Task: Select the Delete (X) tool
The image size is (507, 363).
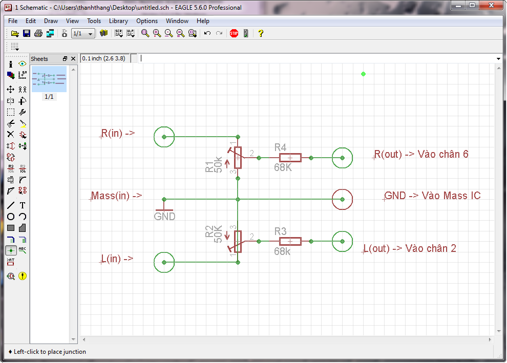Action: tap(10, 134)
